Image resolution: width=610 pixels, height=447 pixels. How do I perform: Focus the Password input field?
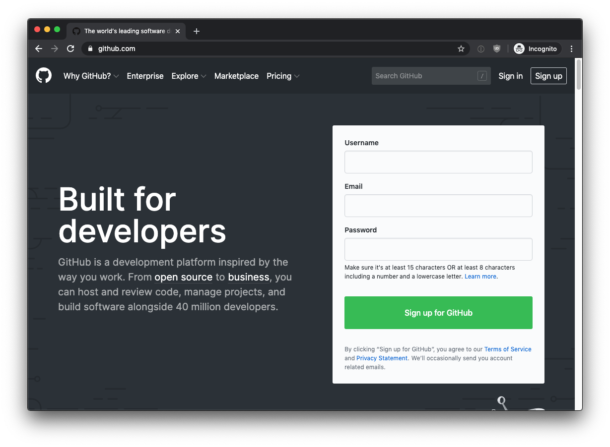point(438,249)
